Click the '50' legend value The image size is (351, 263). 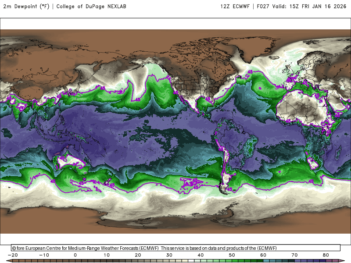(232, 255)
